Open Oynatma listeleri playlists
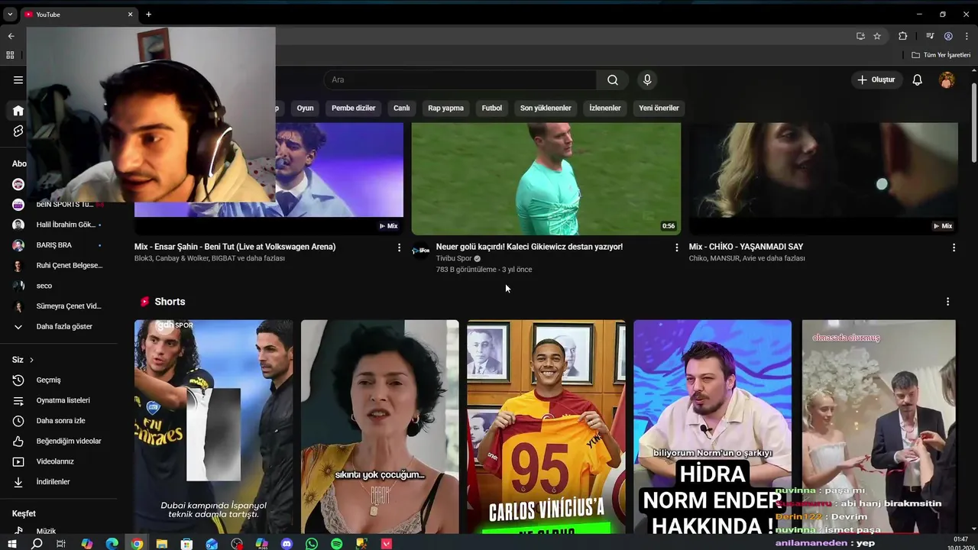The image size is (978, 550). pos(63,400)
